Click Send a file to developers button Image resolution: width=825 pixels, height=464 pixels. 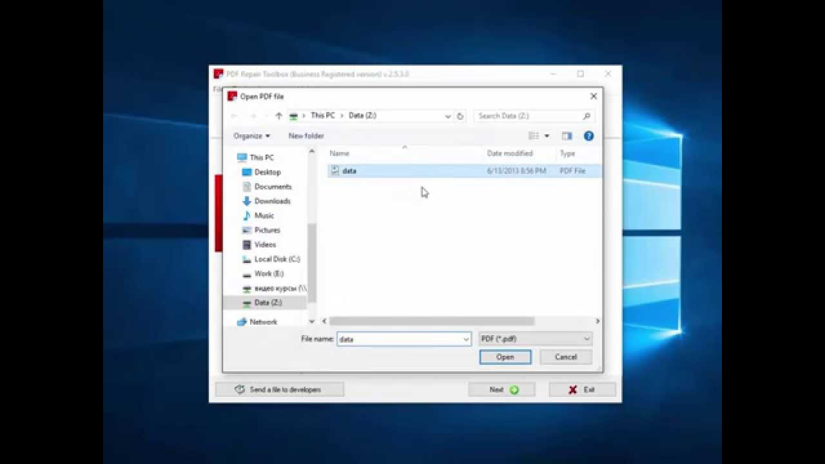(x=279, y=390)
